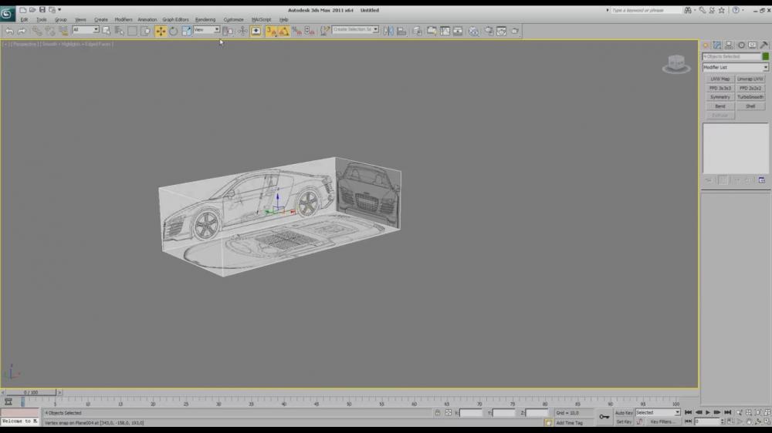Activate the Select and Rotate tool
This screenshot has height=433, width=772.
point(174,31)
